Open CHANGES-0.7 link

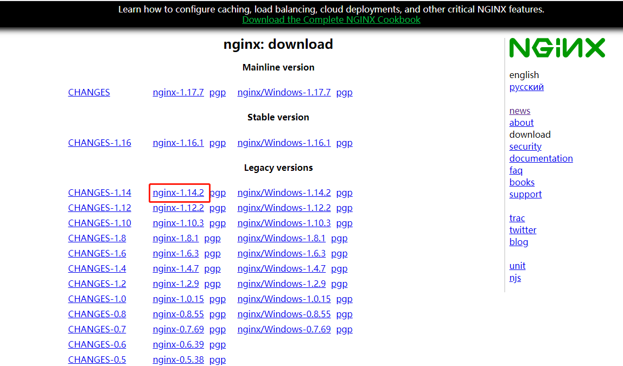point(97,329)
